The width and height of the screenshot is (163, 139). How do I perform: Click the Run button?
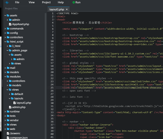coord(77,2)
